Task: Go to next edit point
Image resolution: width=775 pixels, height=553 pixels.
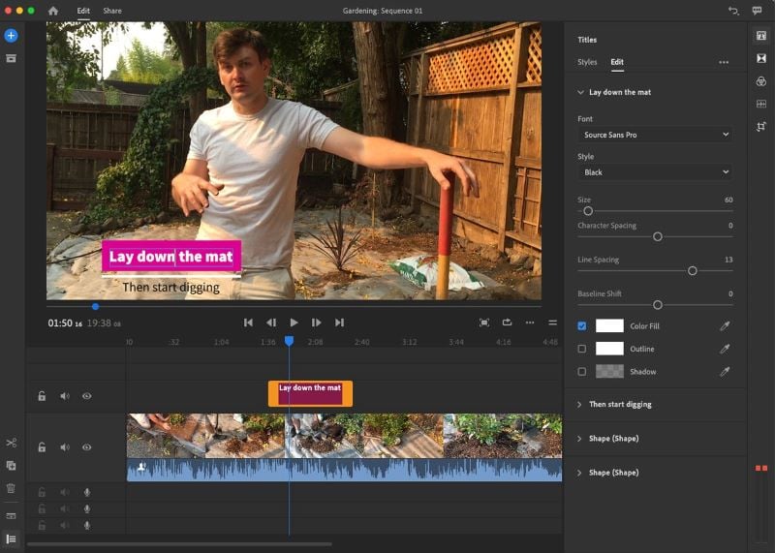Action: click(339, 323)
